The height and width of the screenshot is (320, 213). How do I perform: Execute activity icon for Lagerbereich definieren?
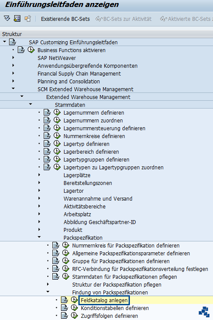pyautogui.click(x=57, y=152)
